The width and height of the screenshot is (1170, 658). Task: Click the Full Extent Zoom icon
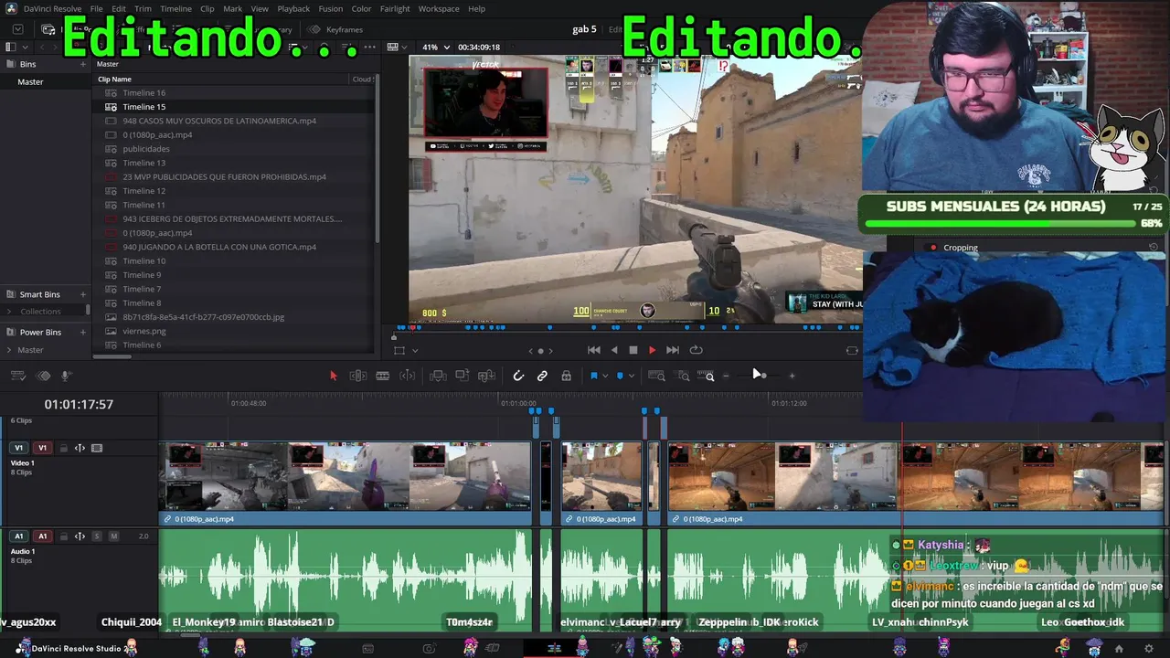coord(656,376)
